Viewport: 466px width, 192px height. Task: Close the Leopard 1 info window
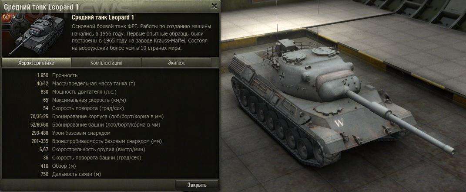214,6
